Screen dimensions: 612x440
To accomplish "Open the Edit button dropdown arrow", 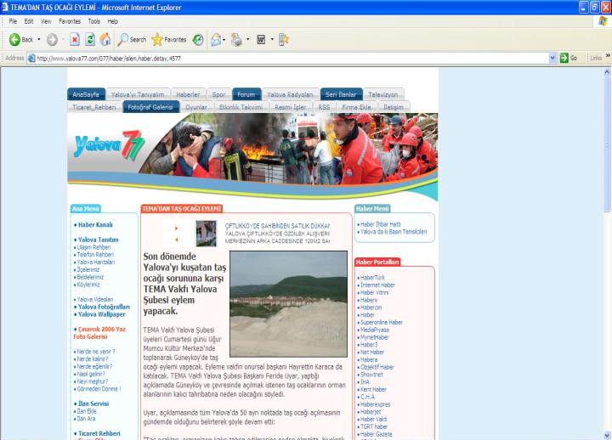I will [x=272, y=39].
